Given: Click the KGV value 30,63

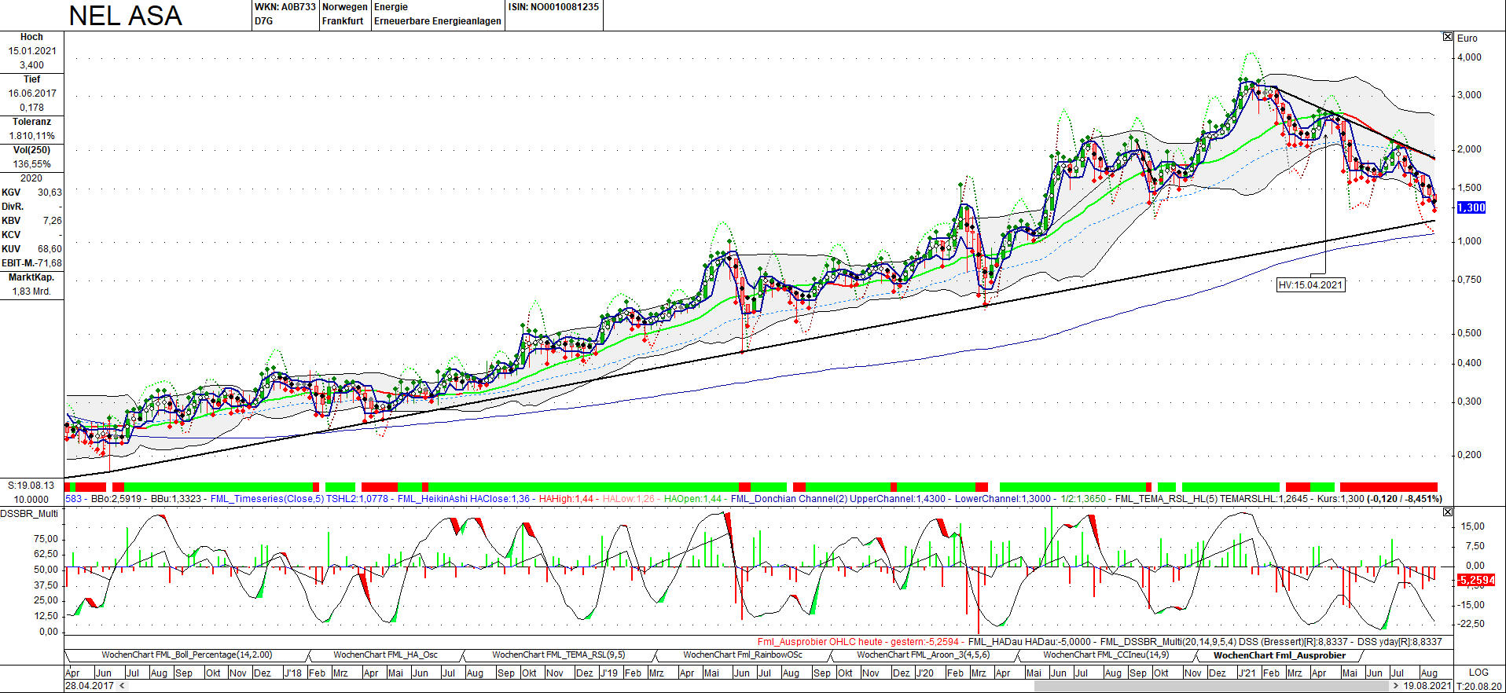Looking at the screenshot, I should [x=50, y=192].
